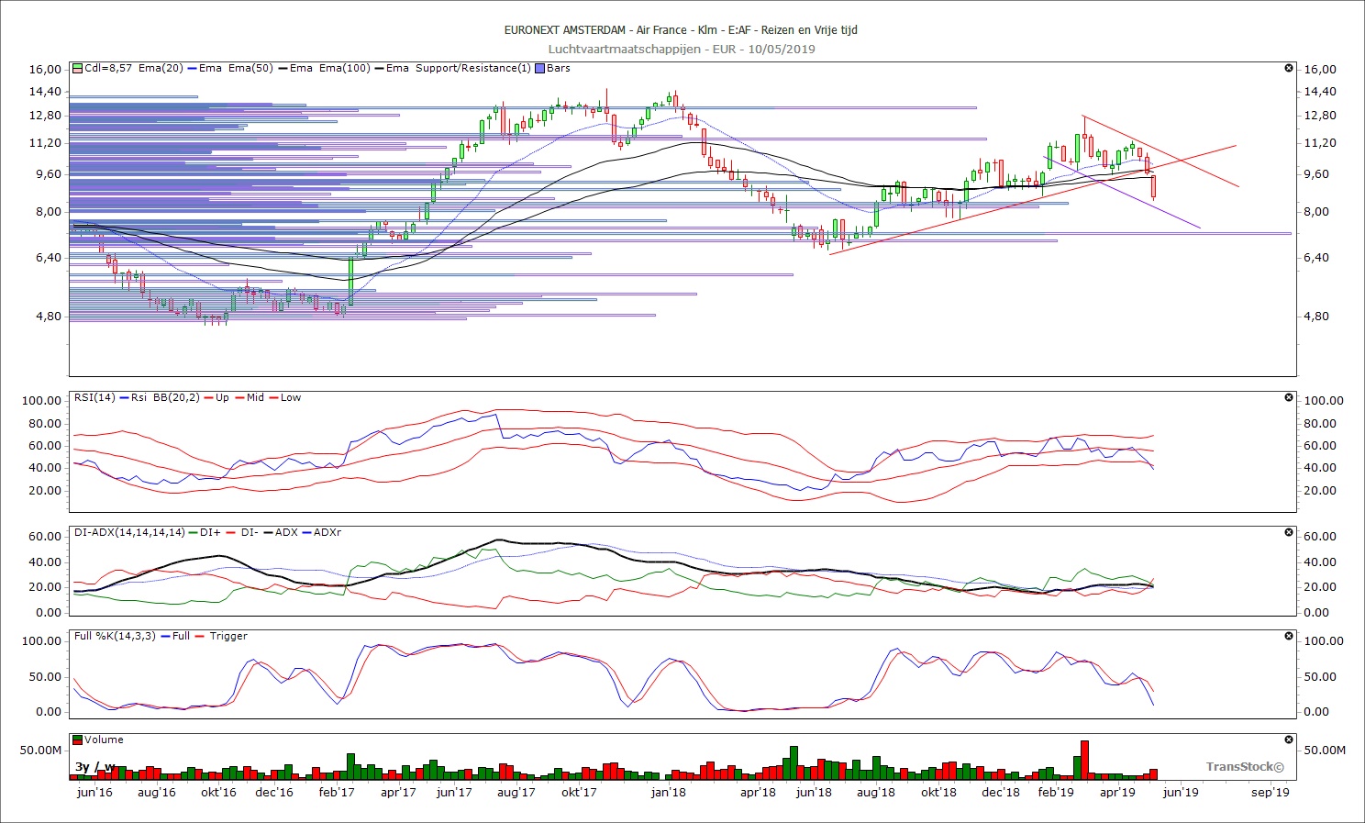The width and height of the screenshot is (1365, 823).
Task: Select the Support/Resistance(1) legend label
Action: coord(472,68)
